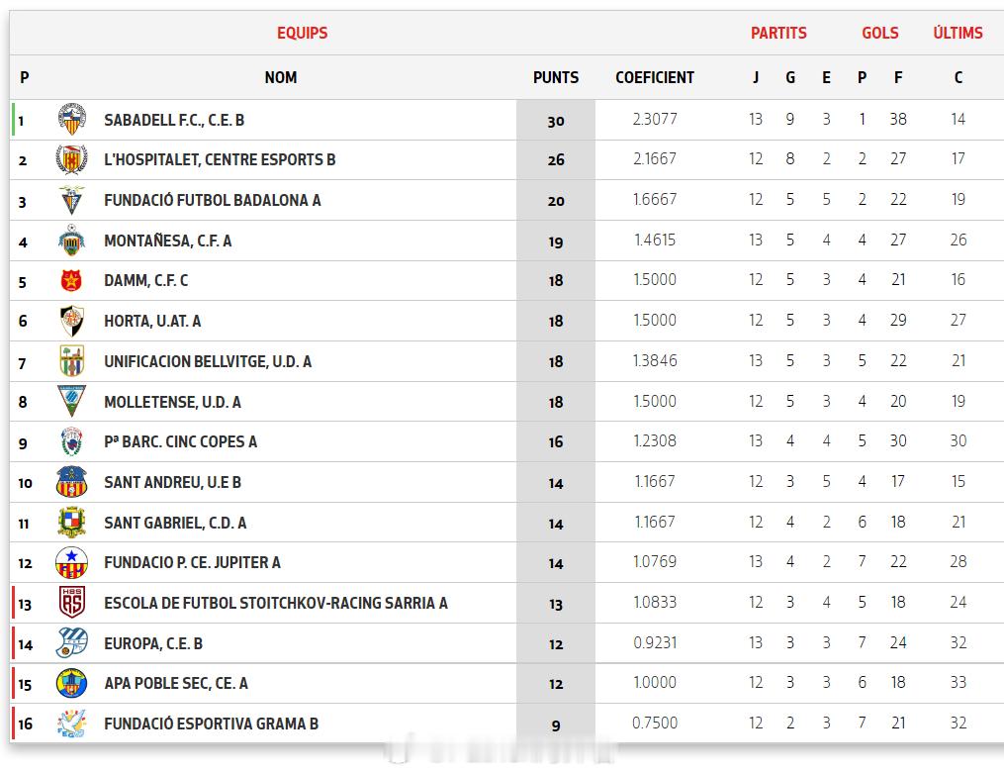1004x773 pixels.
Task: Open FUNDACIÓ FUTBOL BADALONA A link
Action: pyautogui.click(x=213, y=201)
